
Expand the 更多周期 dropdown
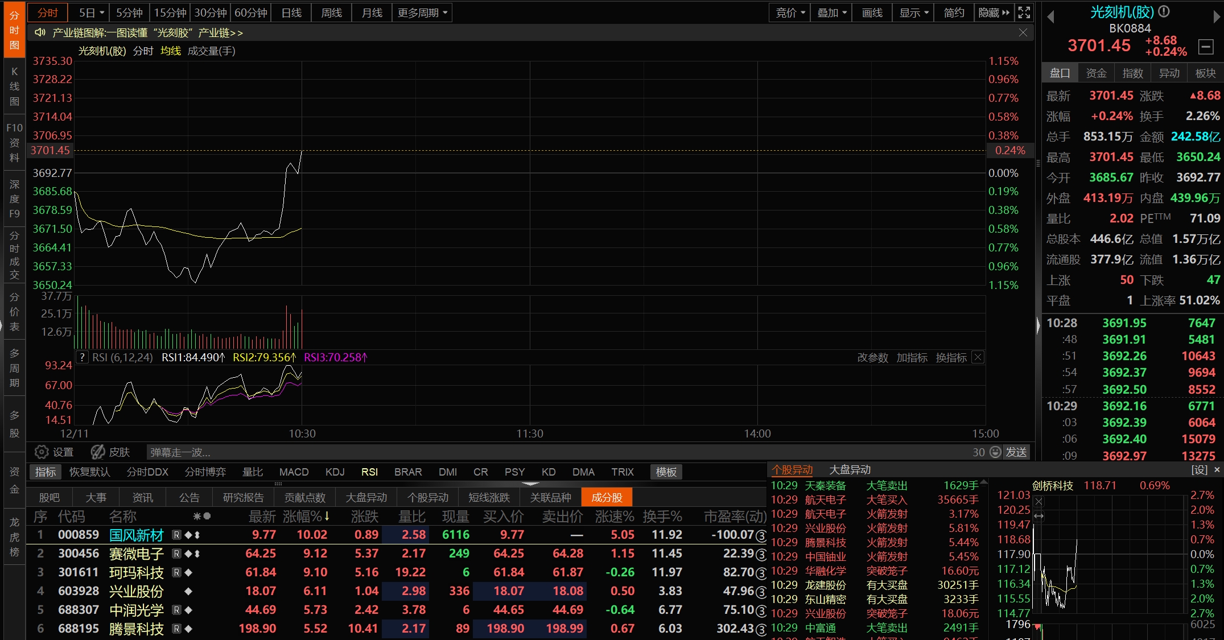[422, 13]
